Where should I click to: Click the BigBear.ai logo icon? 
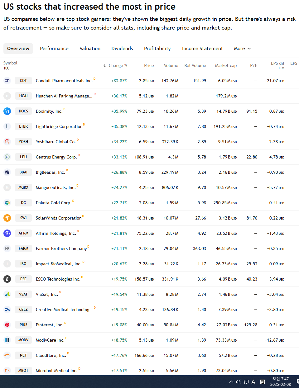coord(7,172)
